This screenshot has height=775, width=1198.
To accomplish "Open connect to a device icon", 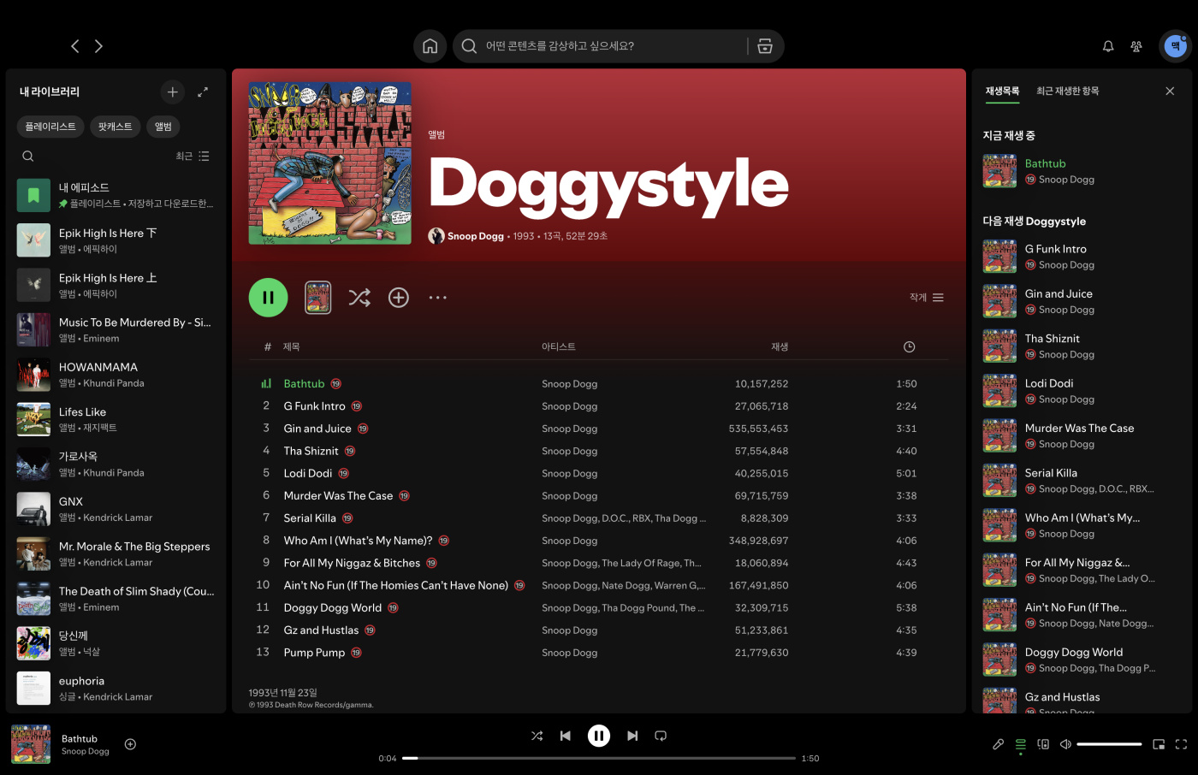I will [1043, 744].
